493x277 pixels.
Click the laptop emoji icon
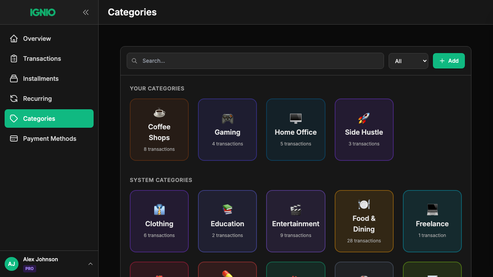pyautogui.click(x=432, y=210)
